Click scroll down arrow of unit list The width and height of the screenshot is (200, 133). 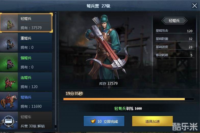coord(56,129)
